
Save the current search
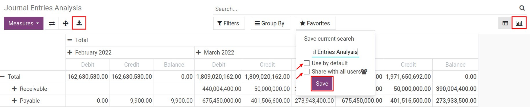(322, 84)
